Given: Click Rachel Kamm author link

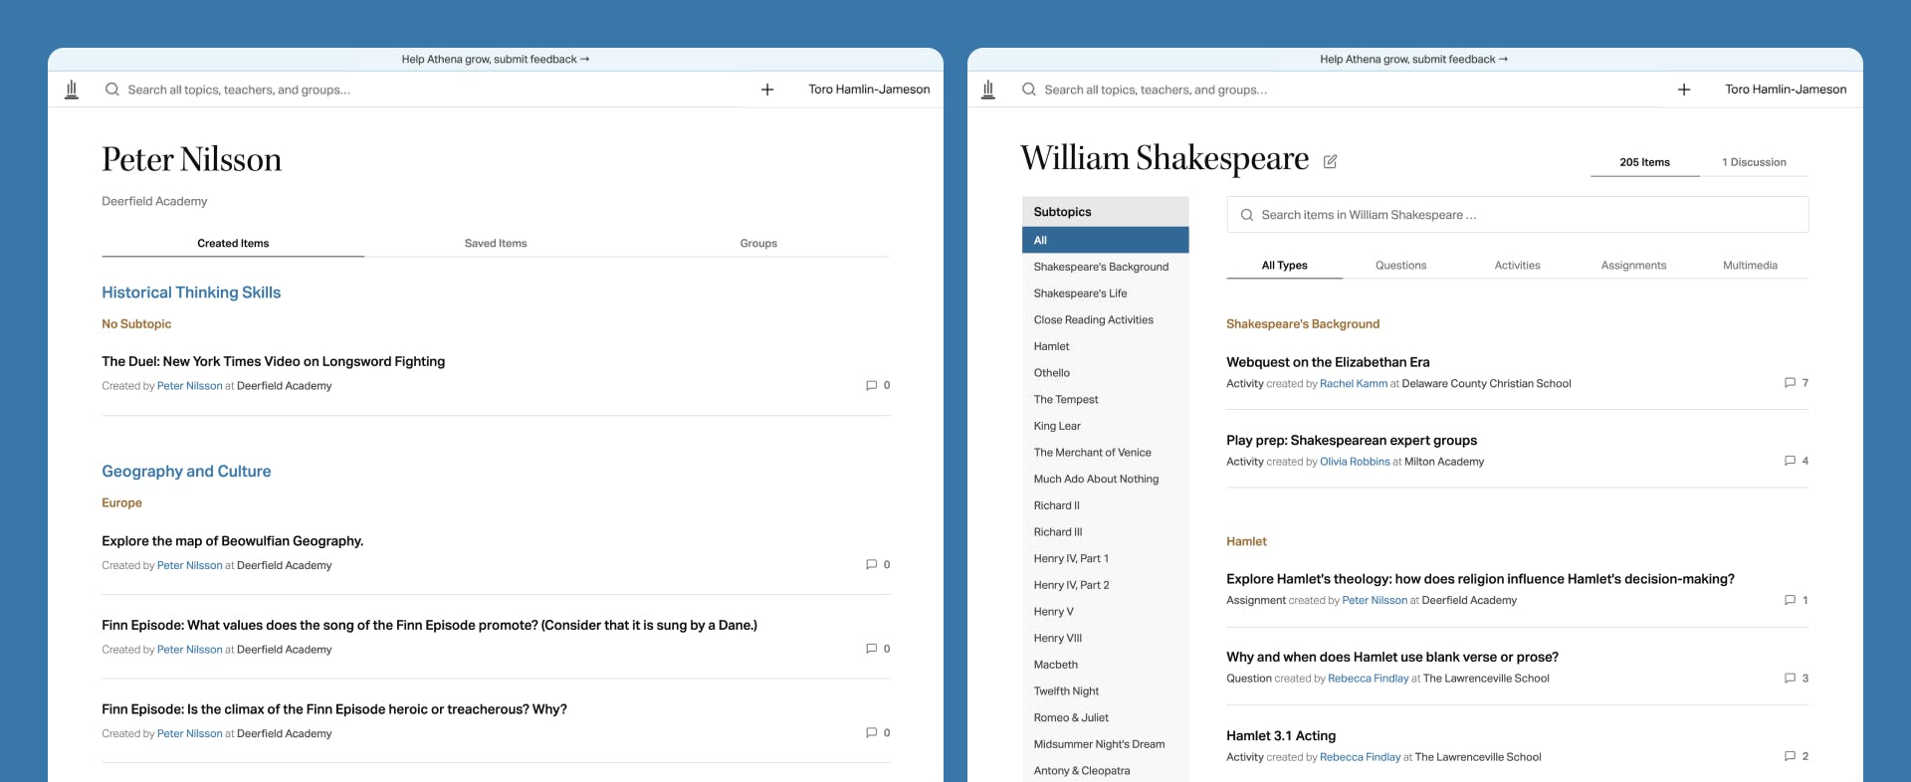Looking at the screenshot, I should tap(1353, 384).
